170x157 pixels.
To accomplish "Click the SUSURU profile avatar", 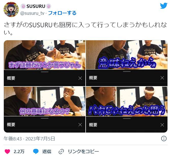I will coord(11,9).
